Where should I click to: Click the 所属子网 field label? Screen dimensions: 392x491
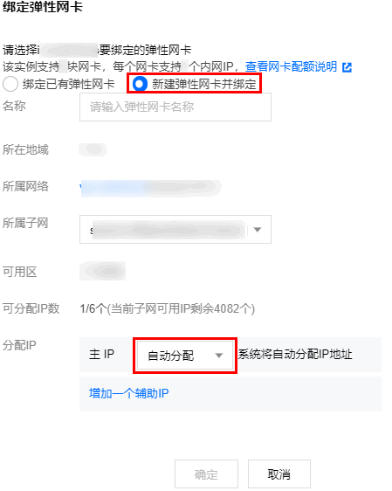[x=25, y=223]
